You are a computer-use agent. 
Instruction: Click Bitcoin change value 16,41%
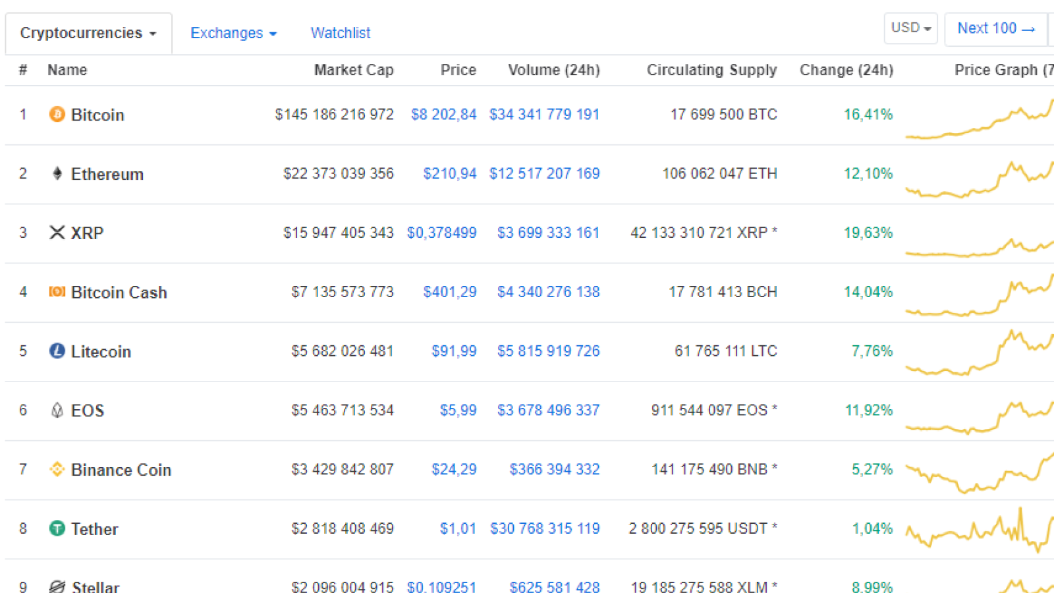coord(868,115)
